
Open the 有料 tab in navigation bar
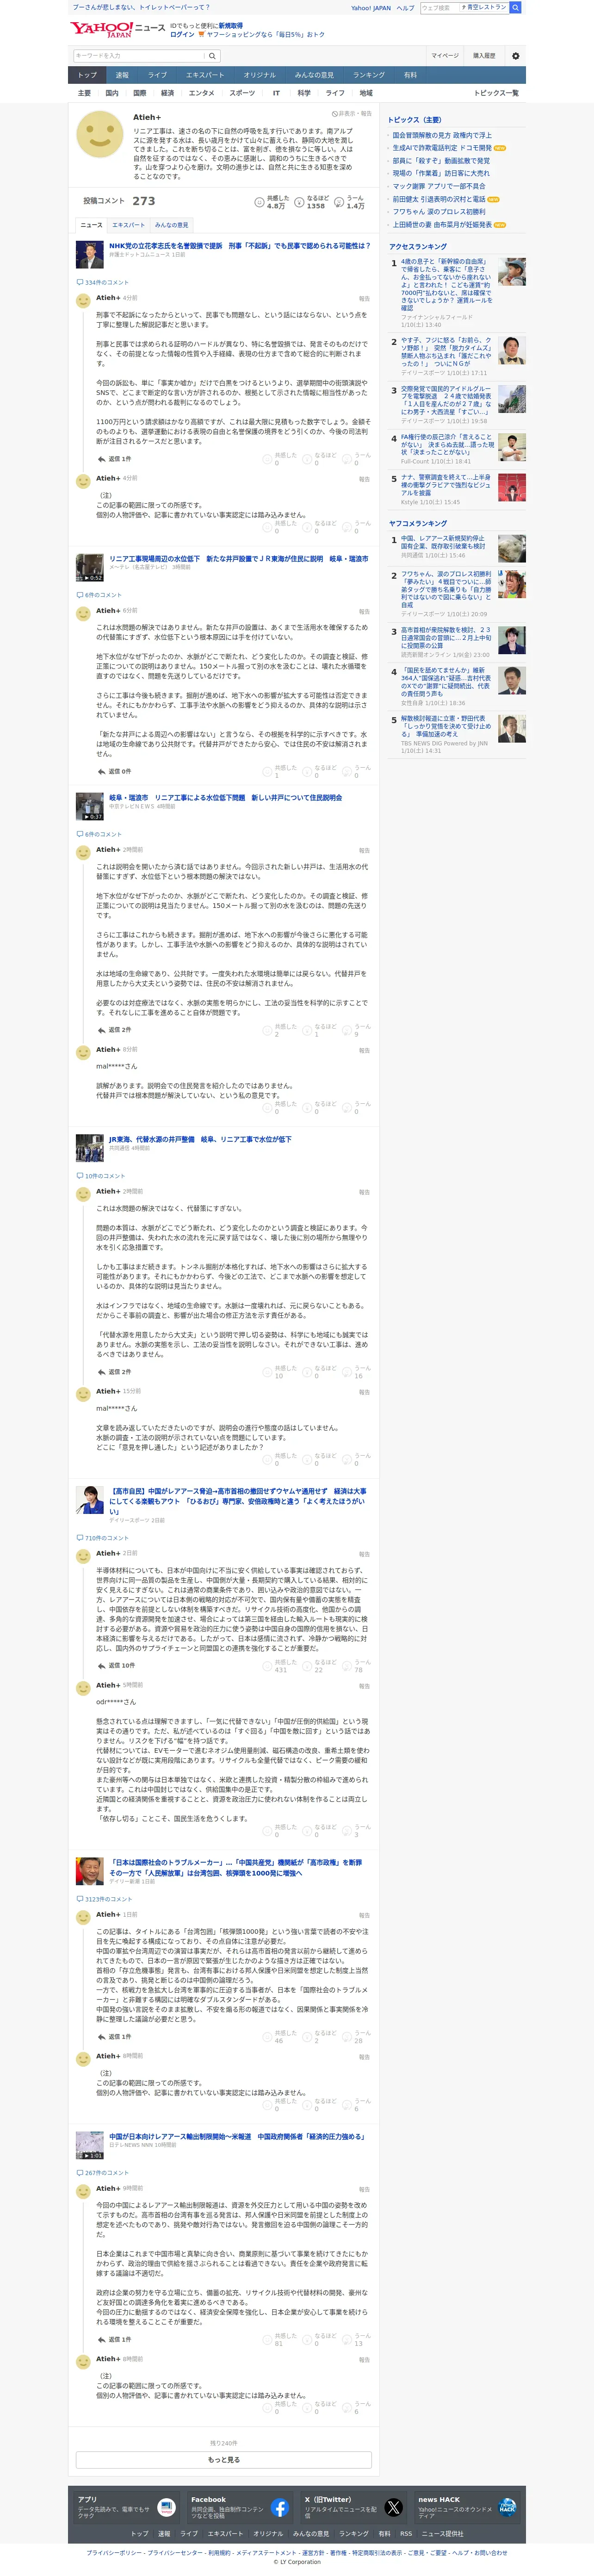(410, 75)
